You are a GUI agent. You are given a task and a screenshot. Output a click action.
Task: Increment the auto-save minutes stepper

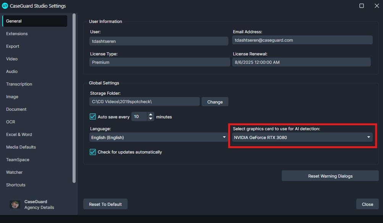pos(151,114)
